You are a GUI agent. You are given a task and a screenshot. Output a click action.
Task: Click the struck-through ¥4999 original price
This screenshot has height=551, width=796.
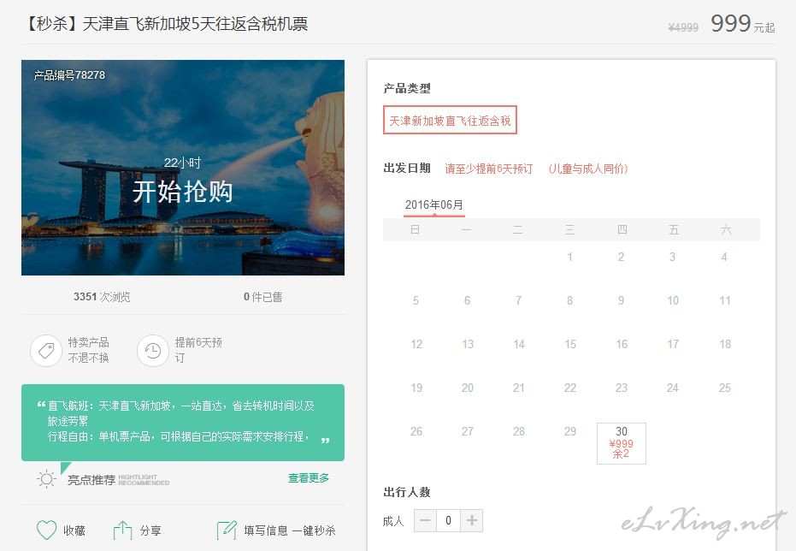pos(683,27)
